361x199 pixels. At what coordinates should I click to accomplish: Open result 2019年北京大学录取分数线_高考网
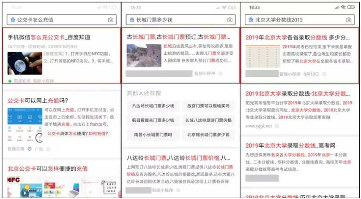[290, 145]
